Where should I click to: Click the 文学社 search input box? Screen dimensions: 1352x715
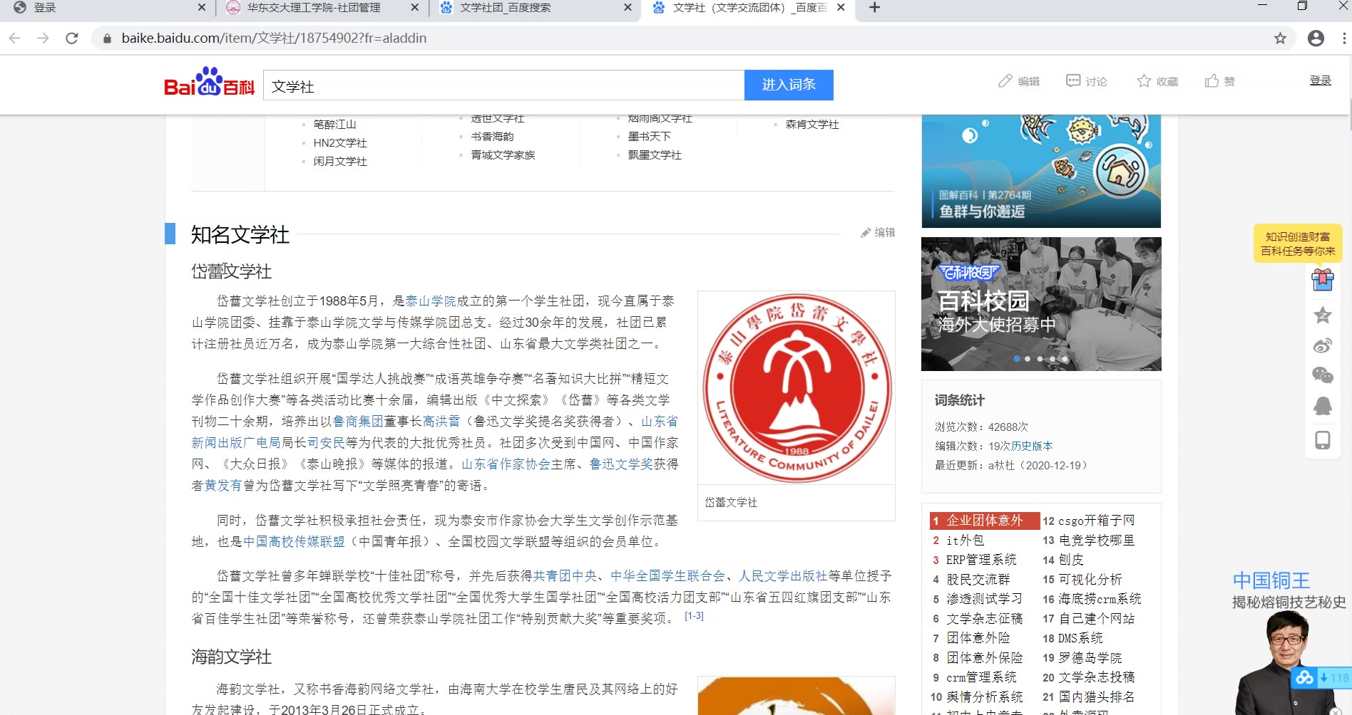[503, 85]
